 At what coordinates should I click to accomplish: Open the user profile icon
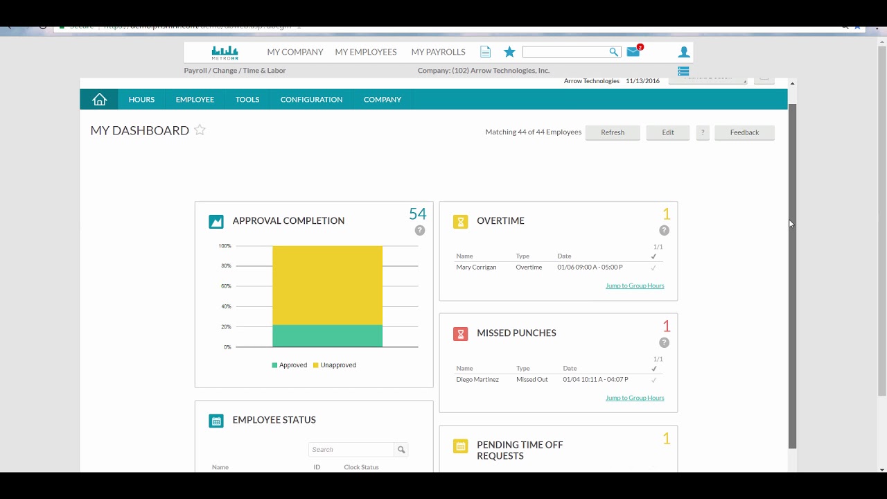click(684, 52)
